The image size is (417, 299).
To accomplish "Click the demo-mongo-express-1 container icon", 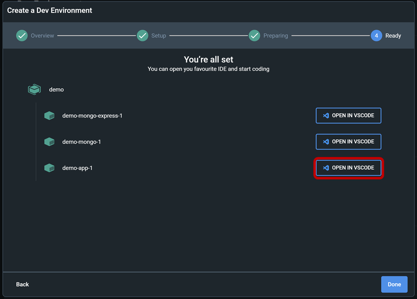I will [49, 116].
